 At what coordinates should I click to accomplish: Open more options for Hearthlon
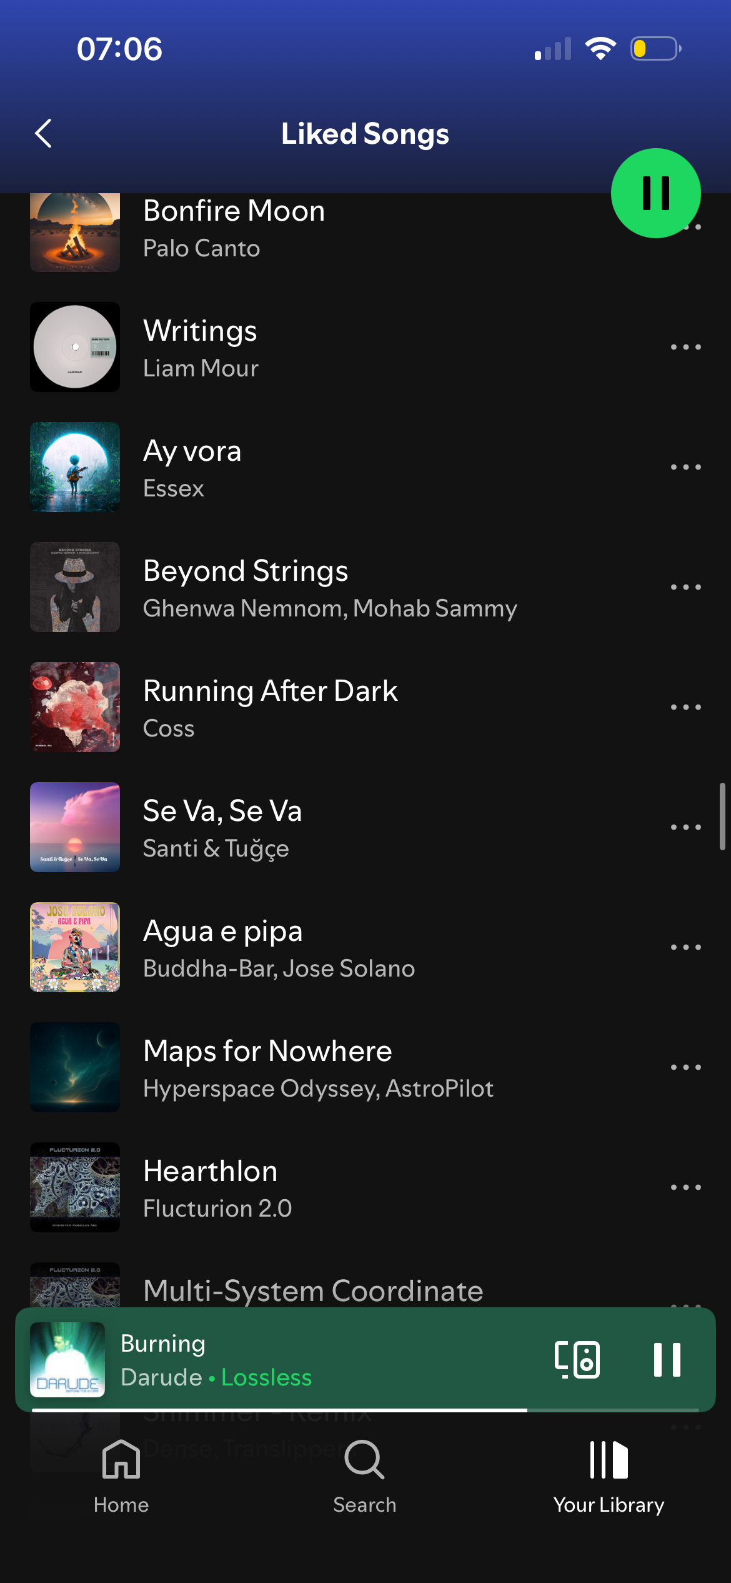click(685, 1187)
